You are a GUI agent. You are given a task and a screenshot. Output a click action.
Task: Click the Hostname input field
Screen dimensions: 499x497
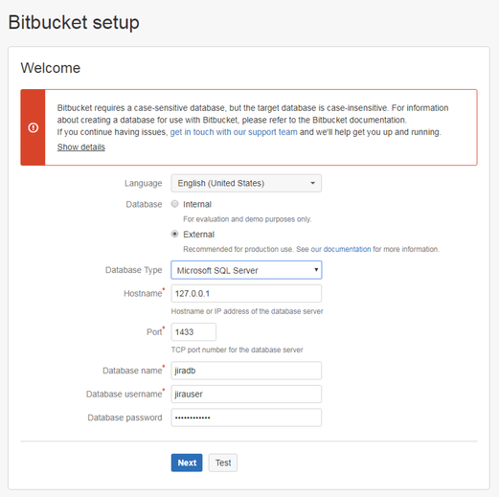246,293
